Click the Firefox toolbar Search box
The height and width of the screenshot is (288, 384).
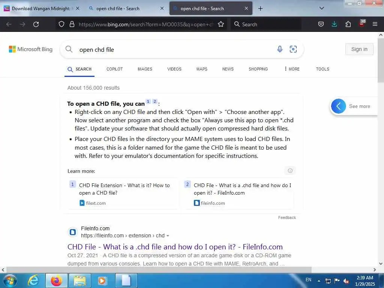click(266, 24)
